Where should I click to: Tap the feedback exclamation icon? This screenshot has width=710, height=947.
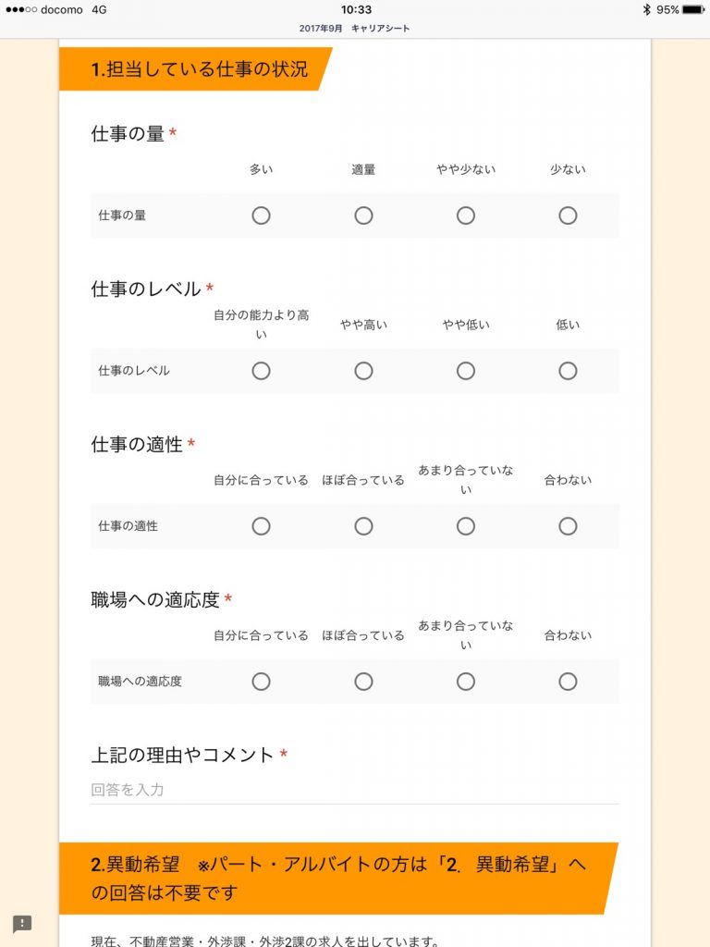pyautogui.click(x=22, y=924)
